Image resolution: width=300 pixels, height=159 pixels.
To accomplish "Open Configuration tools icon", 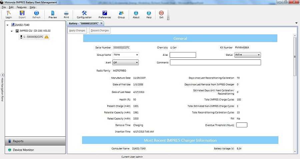I will [84, 13].
